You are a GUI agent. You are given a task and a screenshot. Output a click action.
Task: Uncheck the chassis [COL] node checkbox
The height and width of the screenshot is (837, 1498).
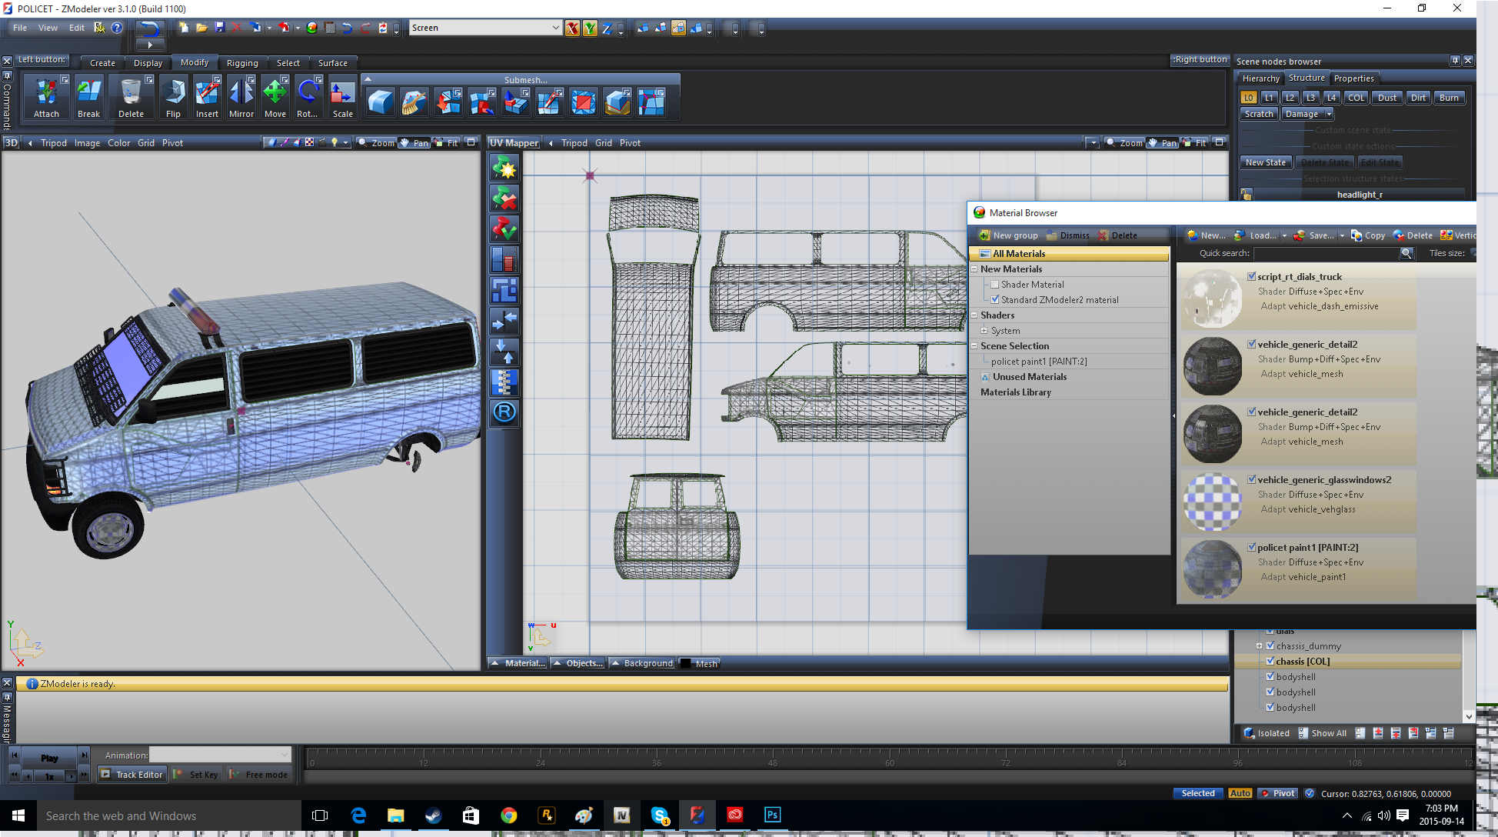pos(1270,661)
